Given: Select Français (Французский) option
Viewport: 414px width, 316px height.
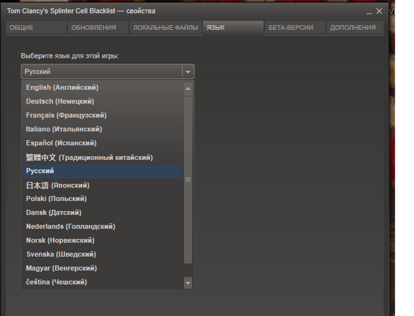Looking at the screenshot, I should (x=102, y=115).
